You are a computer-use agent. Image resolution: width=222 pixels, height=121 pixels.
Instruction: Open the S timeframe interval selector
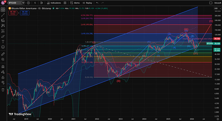[x=35, y=3]
